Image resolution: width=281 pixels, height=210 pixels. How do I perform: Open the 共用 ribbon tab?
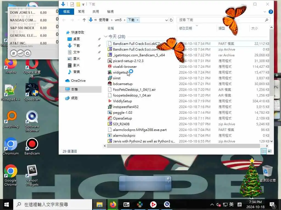[x=96, y=11]
